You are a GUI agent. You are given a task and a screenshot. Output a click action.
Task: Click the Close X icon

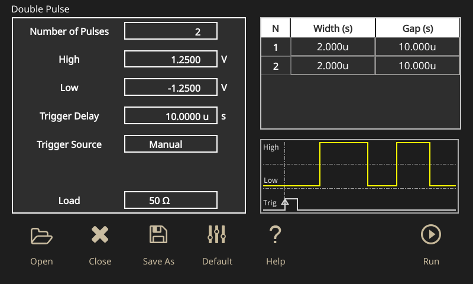click(x=100, y=235)
